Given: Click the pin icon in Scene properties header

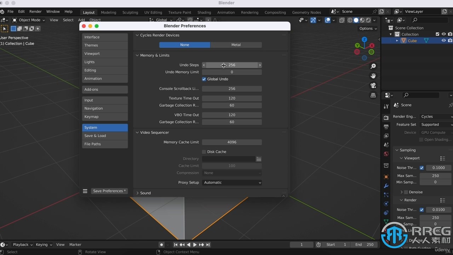Looking at the screenshot, I should (x=450, y=105).
